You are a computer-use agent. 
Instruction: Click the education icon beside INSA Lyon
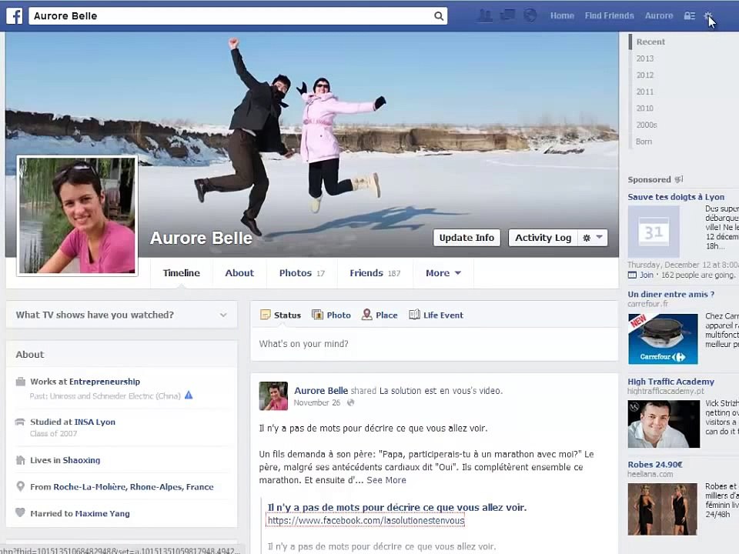tap(20, 422)
